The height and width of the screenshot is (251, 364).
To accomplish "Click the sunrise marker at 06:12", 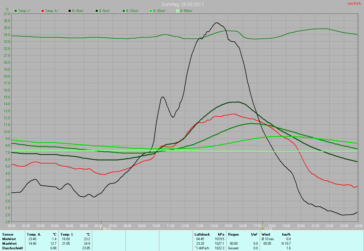I will tap(102, 229).
